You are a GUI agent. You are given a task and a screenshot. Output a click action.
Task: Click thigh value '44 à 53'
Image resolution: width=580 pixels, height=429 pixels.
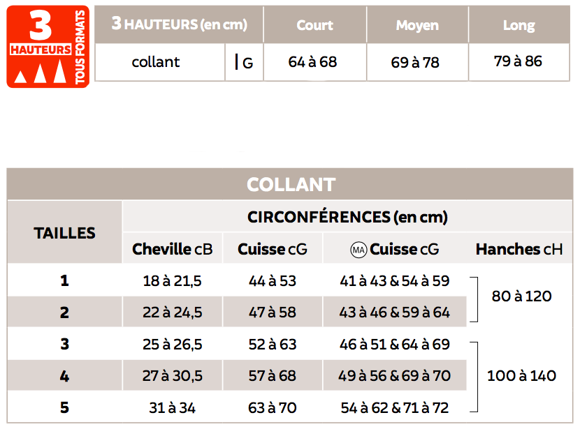[x=273, y=281]
